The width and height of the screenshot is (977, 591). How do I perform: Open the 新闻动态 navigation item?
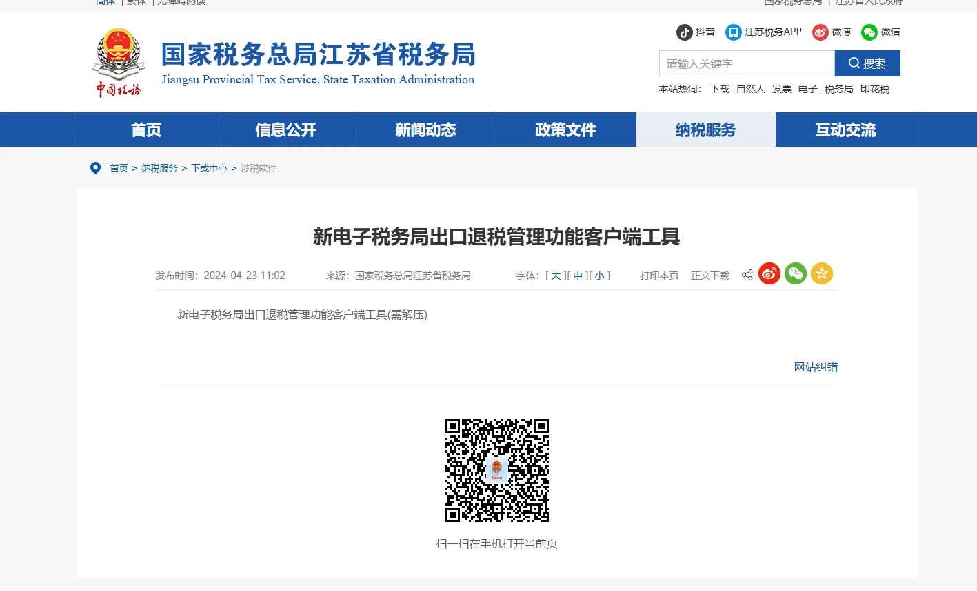426,129
